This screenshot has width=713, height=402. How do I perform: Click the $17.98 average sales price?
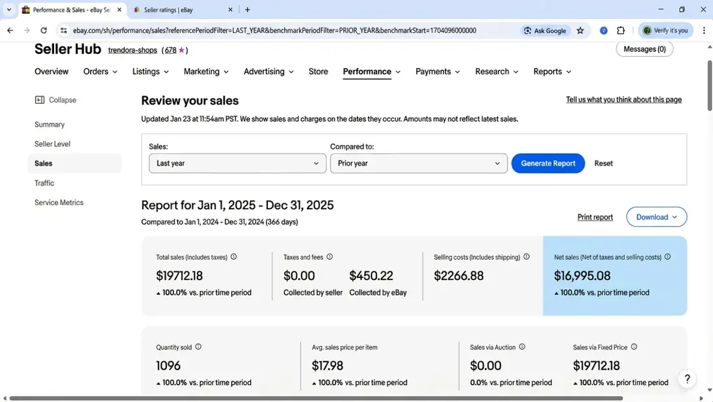[328, 366]
